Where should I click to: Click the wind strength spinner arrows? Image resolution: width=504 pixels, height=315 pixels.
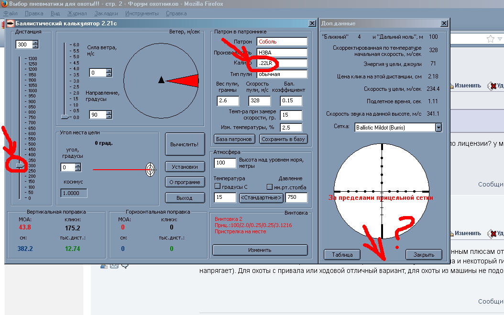point(109,73)
